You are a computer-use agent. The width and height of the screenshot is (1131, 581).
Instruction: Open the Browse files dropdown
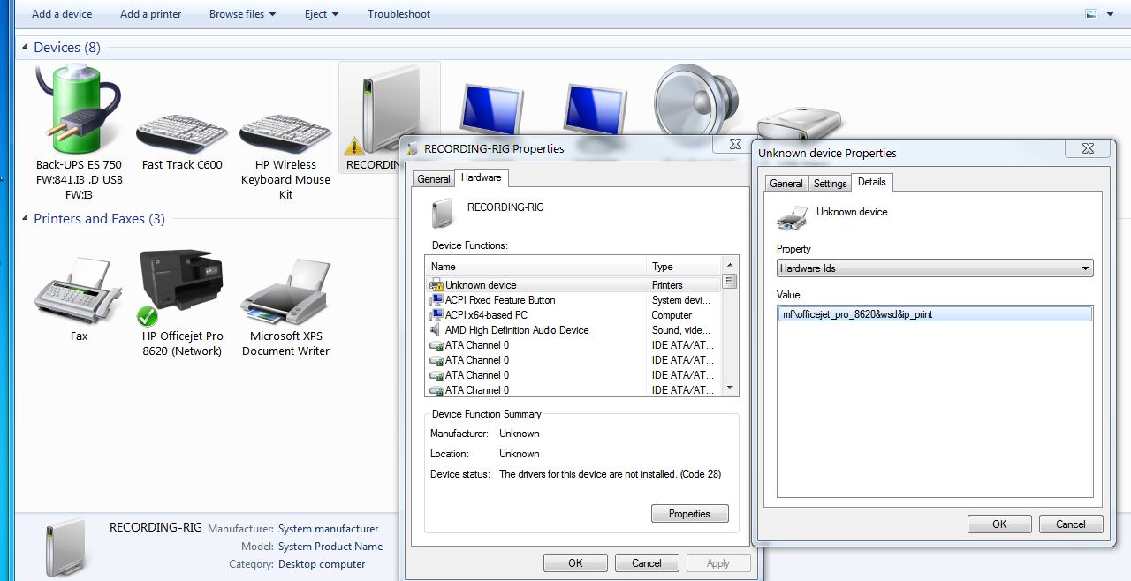[x=242, y=14]
